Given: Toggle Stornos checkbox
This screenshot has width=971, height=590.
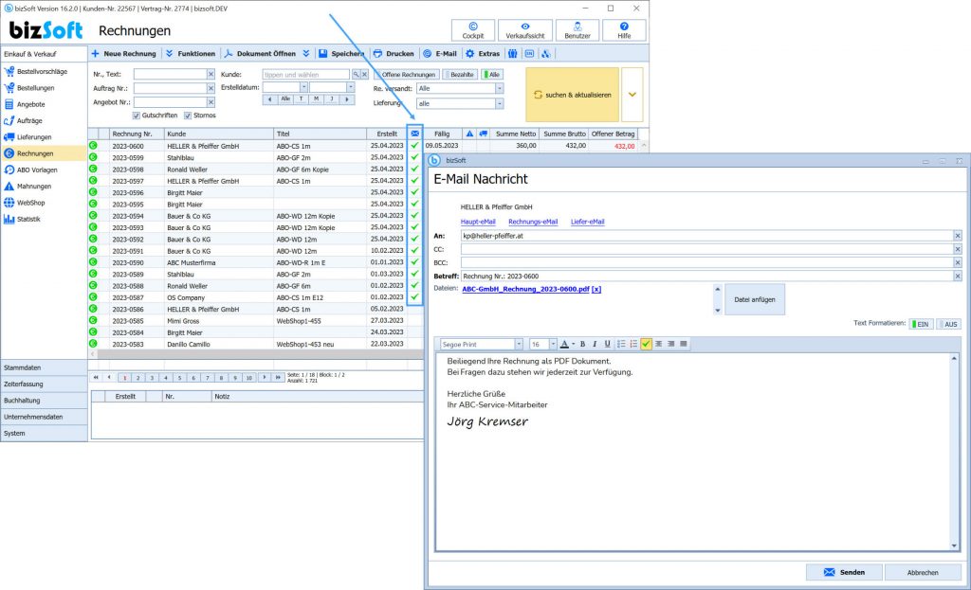Looking at the screenshot, I should pos(188,116).
